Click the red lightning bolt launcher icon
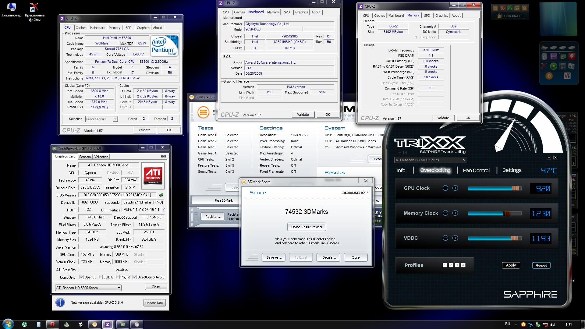This screenshot has width=585, height=329. pos(572,56)
